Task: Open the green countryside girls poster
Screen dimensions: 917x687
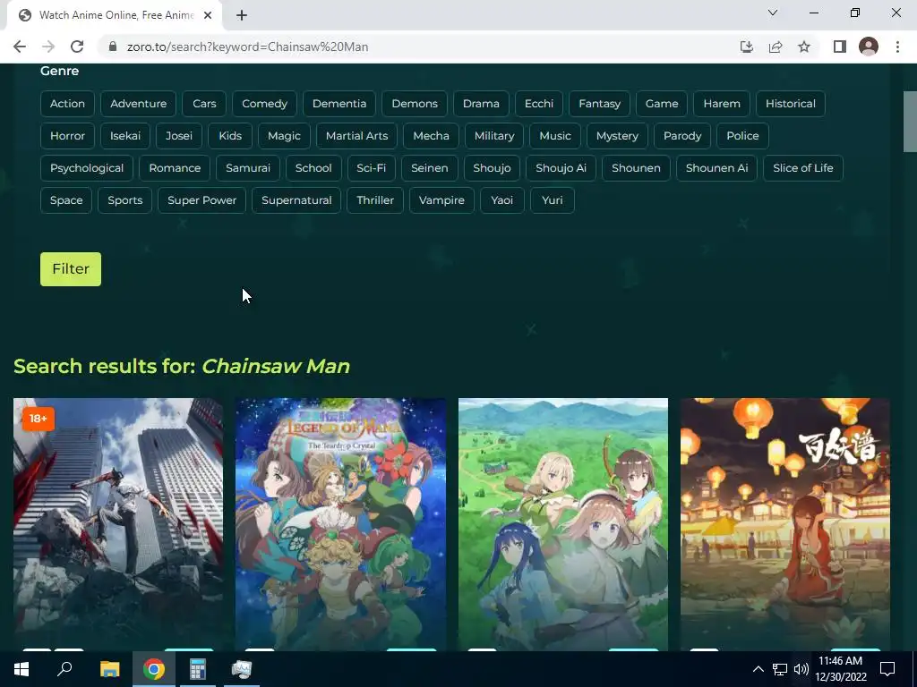Action: coord(562,524)
